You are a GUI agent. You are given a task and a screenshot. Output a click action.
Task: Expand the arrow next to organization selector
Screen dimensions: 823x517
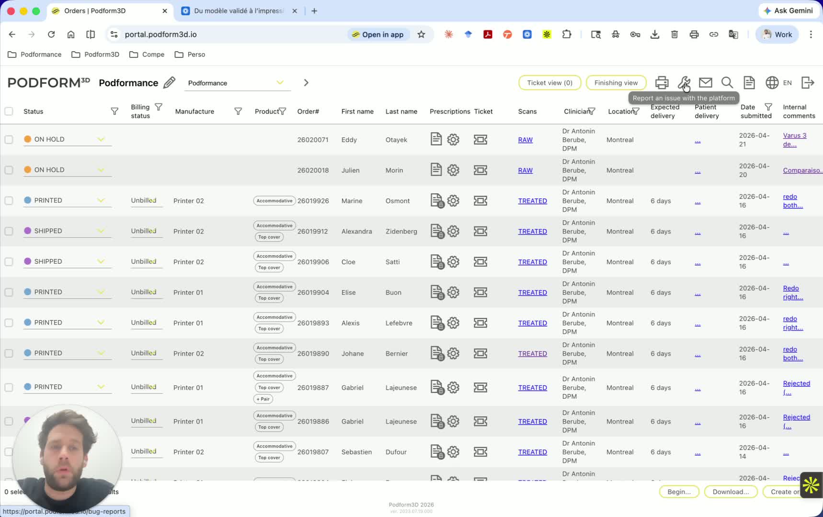pyautogui.click(x=306, y=83)
